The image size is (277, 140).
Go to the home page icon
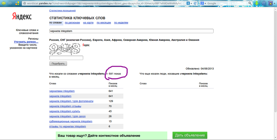click(263, 3)
